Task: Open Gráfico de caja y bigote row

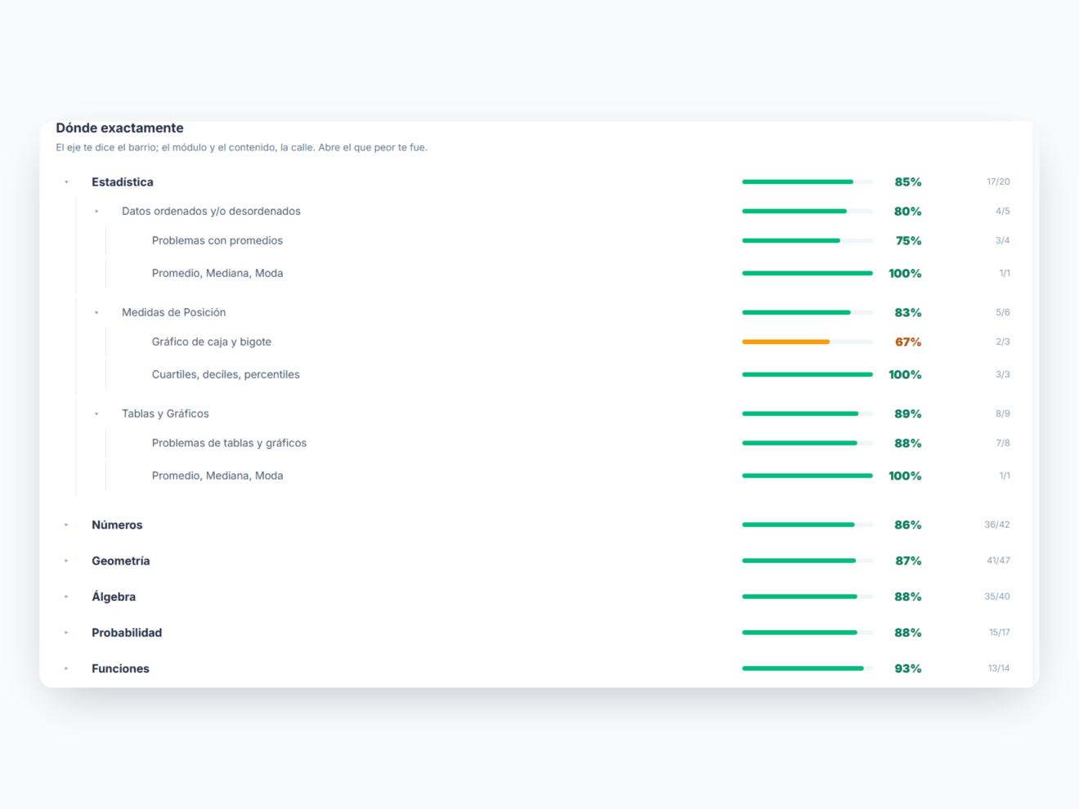Action: tap(212, 342)
